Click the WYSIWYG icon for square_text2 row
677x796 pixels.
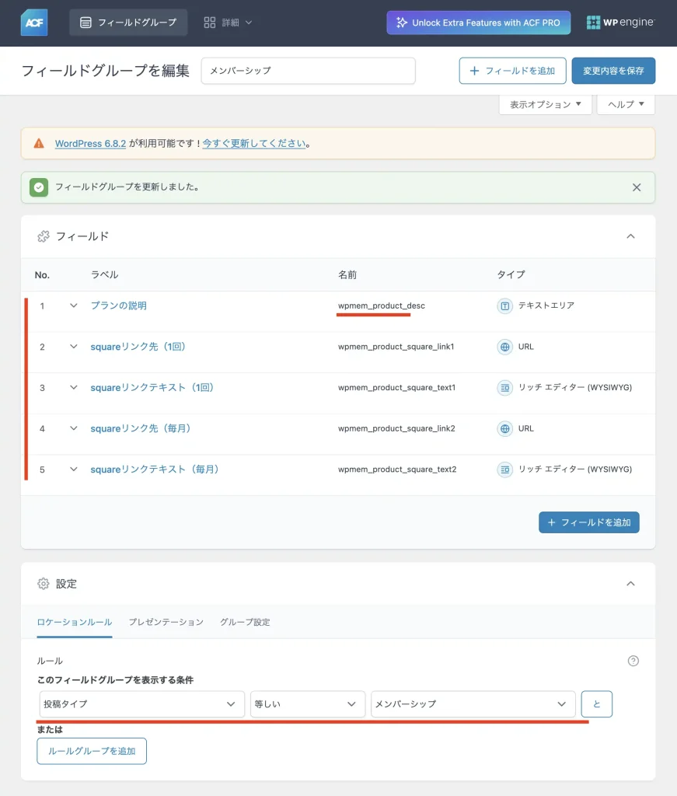coord(505,470)
